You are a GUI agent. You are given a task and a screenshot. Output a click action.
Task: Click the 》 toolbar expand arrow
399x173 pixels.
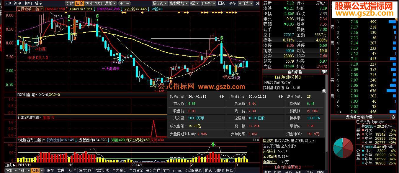click(x=257, y=4)
